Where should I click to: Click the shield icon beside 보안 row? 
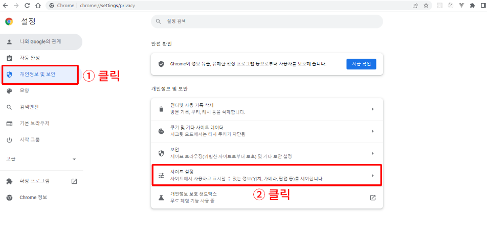(161, 153)
